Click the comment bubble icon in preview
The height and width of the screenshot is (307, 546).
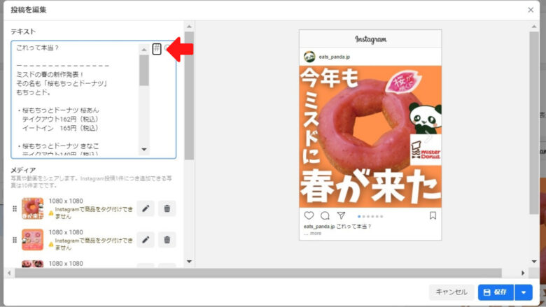coord(325,215)
